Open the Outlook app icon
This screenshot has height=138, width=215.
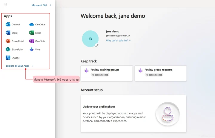[x=8, y=24]
